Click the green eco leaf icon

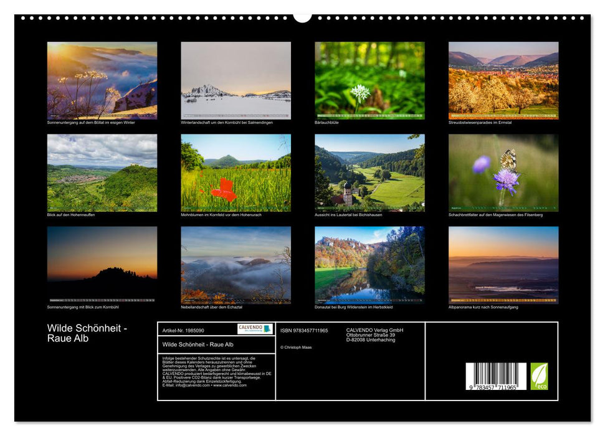point(539,376)
